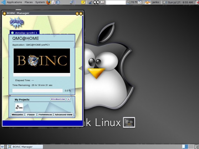Click the 0.0% task progress bar

(37, 91)
